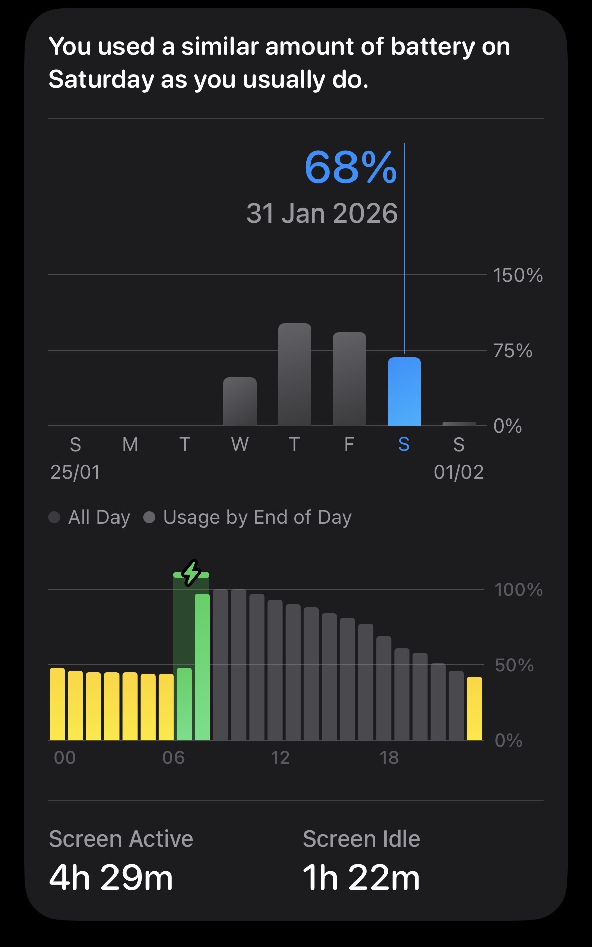Select Friday's battery usage bar
This screenshot has width=592, height=947.
349,379
